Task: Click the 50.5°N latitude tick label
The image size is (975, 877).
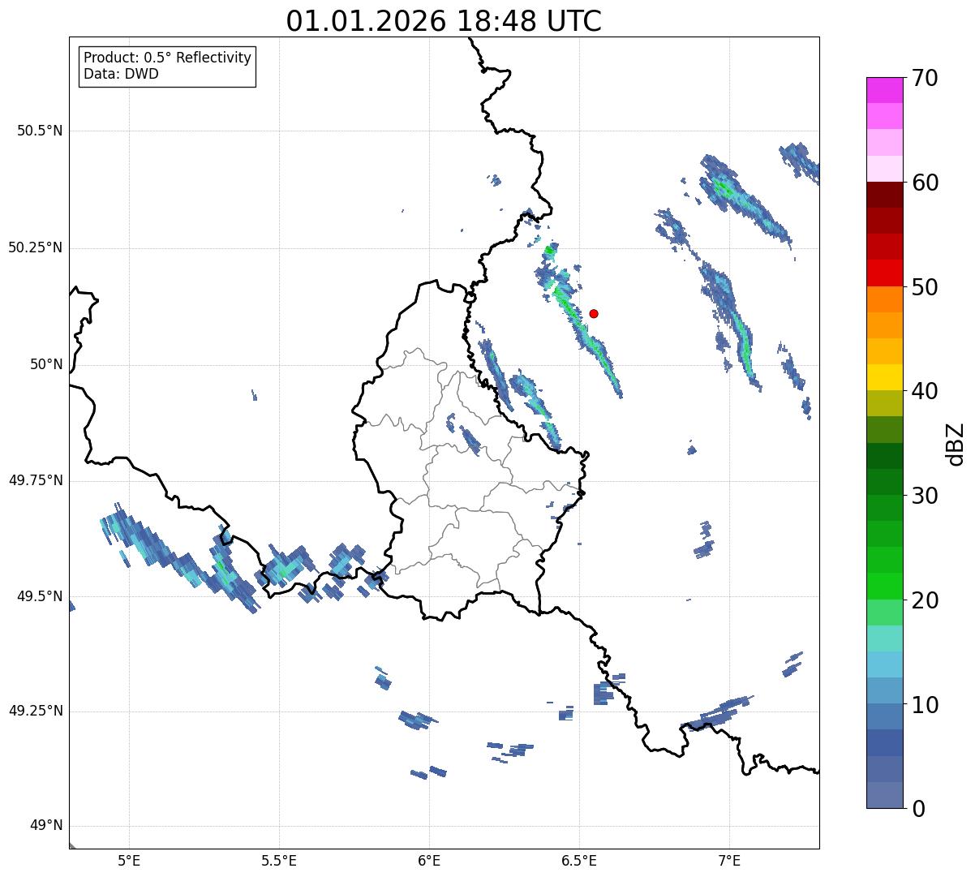Action: [x=40, y=131]
